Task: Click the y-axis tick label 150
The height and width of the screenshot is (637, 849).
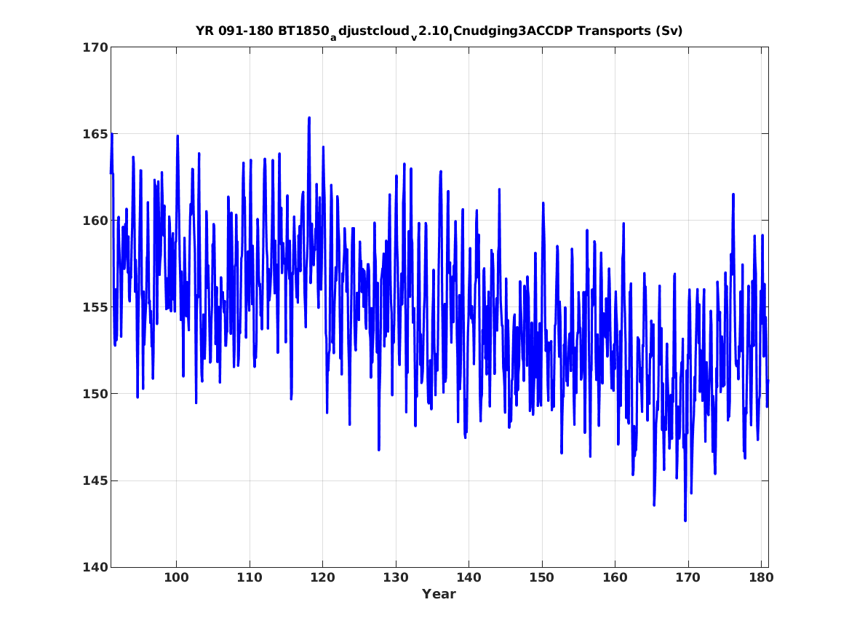Action: [95, 395]
